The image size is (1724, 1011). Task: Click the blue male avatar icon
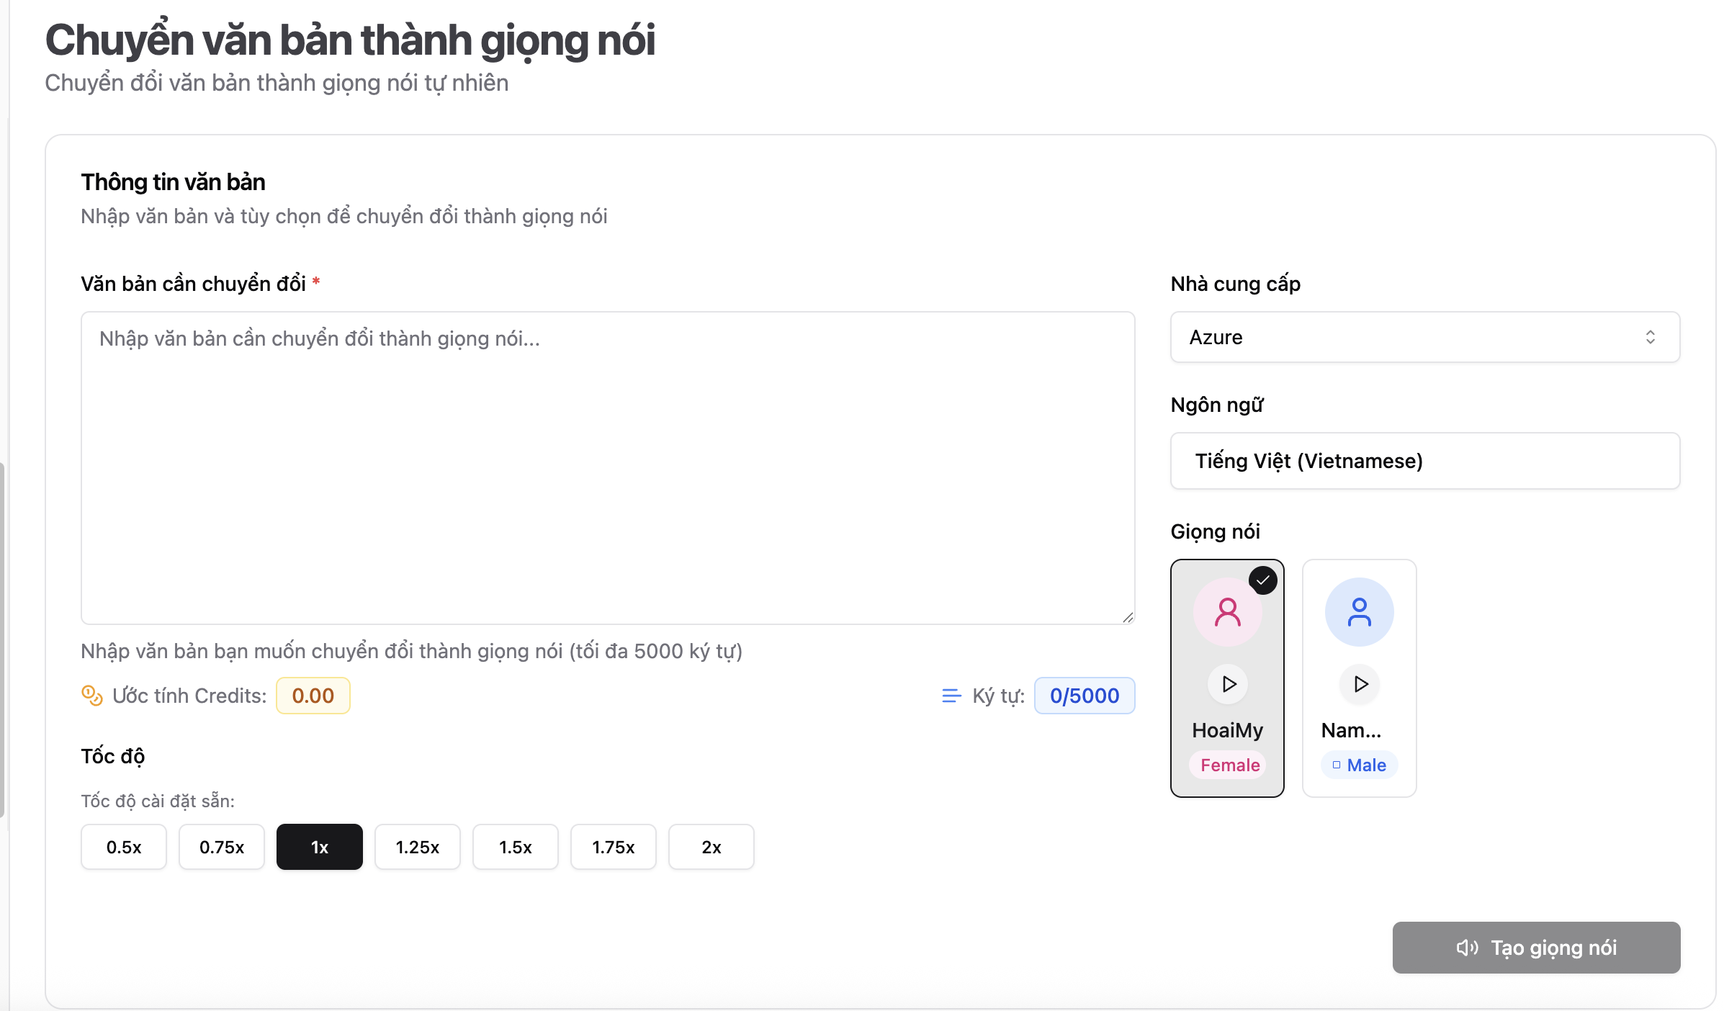pyautogui.click(x=1360, y=612)
